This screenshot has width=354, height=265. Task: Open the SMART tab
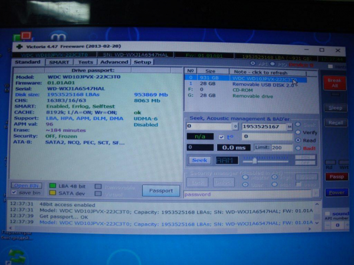[x=59, y=62]
